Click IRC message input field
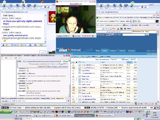 38,101
